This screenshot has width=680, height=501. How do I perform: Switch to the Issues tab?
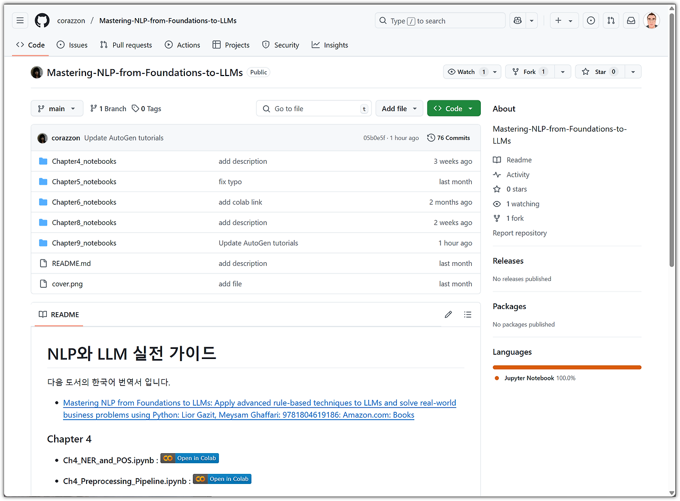coord(72,45)
